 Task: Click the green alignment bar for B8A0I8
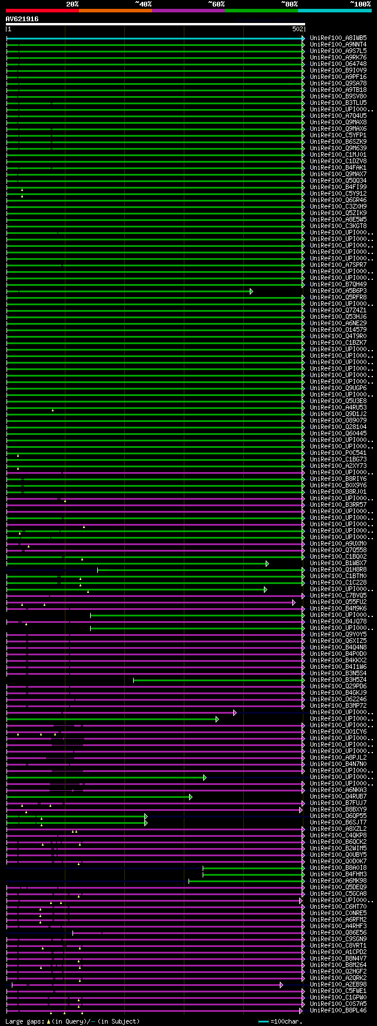[x=253, y=868]
